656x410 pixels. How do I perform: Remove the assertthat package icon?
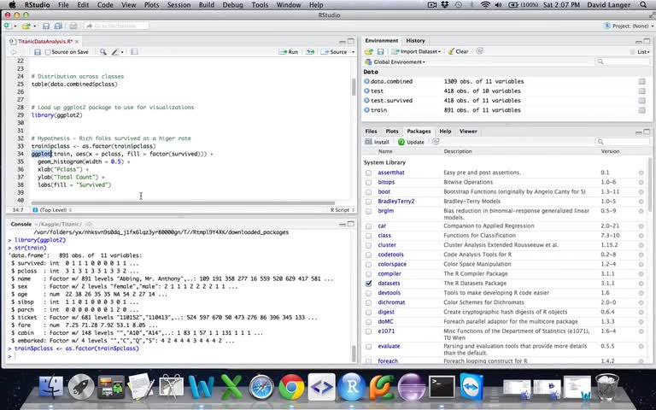[x=641, y=173]
